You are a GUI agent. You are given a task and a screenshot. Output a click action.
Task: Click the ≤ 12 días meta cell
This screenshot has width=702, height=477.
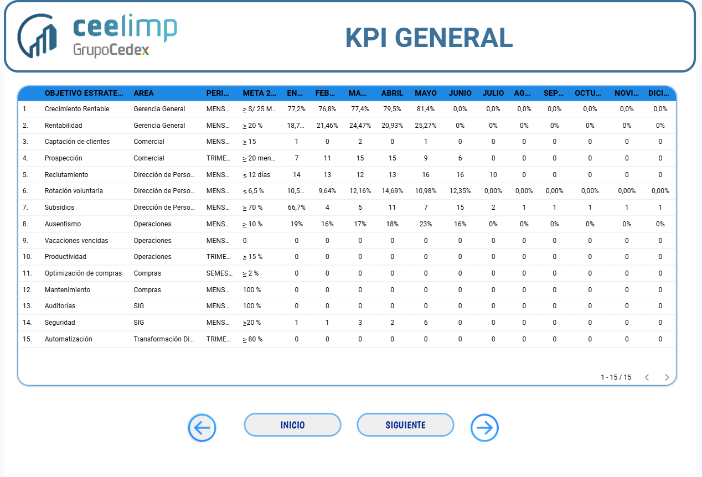point(256,175)
